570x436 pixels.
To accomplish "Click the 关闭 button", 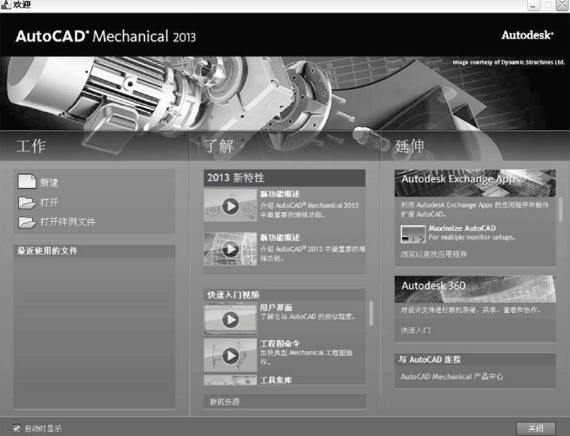I will click(x=536, y=429).
